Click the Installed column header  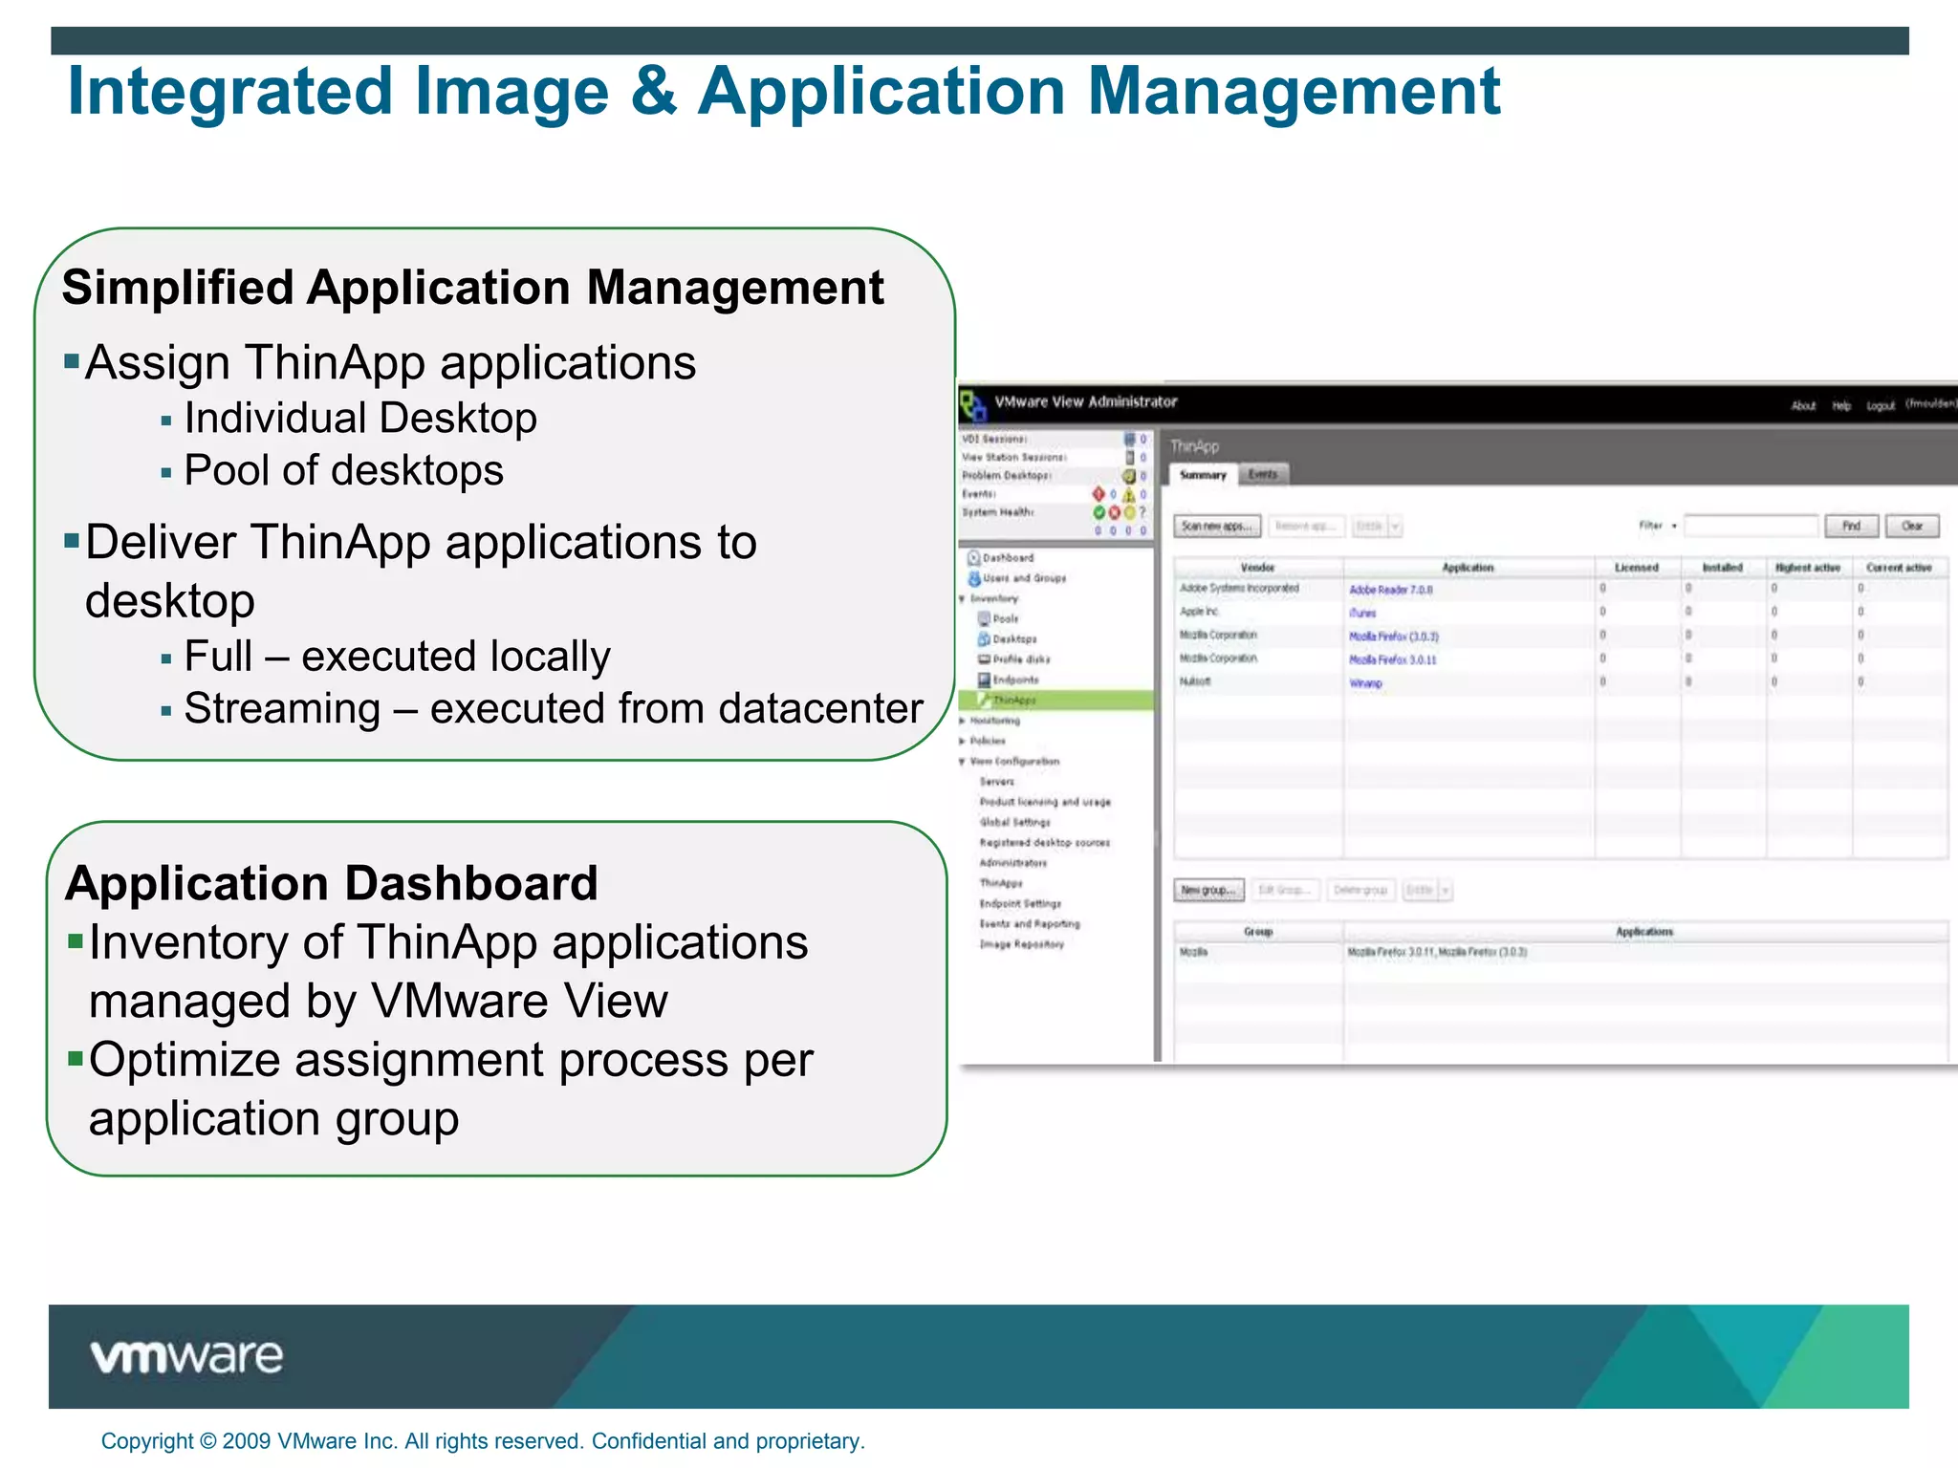point(1723,568)
